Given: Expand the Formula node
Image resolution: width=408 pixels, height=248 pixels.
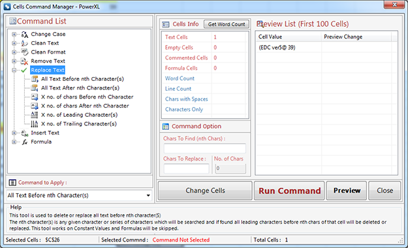Looking at the screenshot, I should point(14,142).
